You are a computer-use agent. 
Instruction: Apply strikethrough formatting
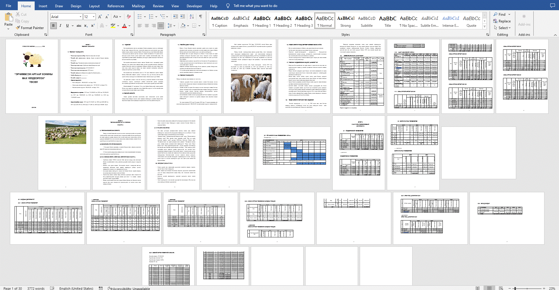tap(79, 26)
